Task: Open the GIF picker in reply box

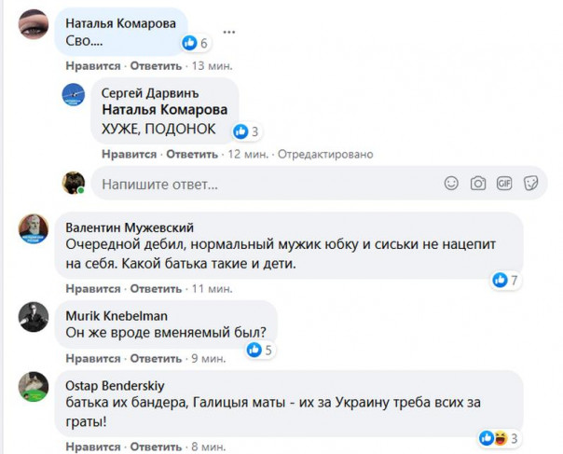Action: click(504, 183)
